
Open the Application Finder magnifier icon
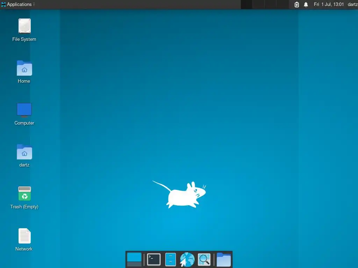click(204, 260)
